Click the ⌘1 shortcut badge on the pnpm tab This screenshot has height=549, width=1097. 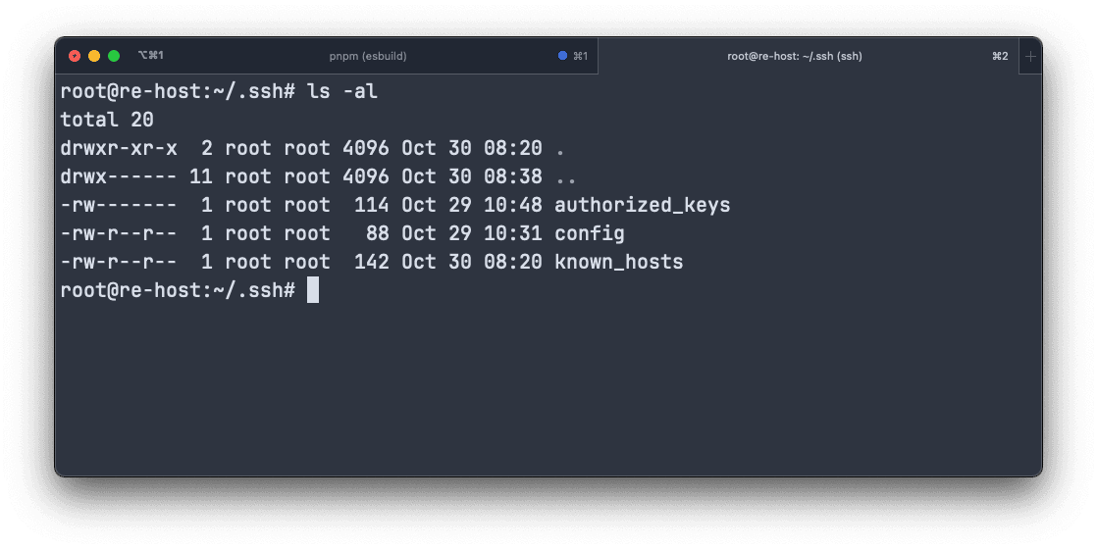pyautogui.click(x=581, y=56)
